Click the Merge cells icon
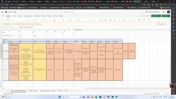Viewport: 176px width, 99px height. (x=71, y=20)
